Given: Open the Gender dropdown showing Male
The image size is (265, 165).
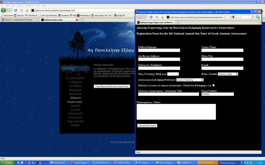Looking at the screenshot, I should (x=228, y=74).
